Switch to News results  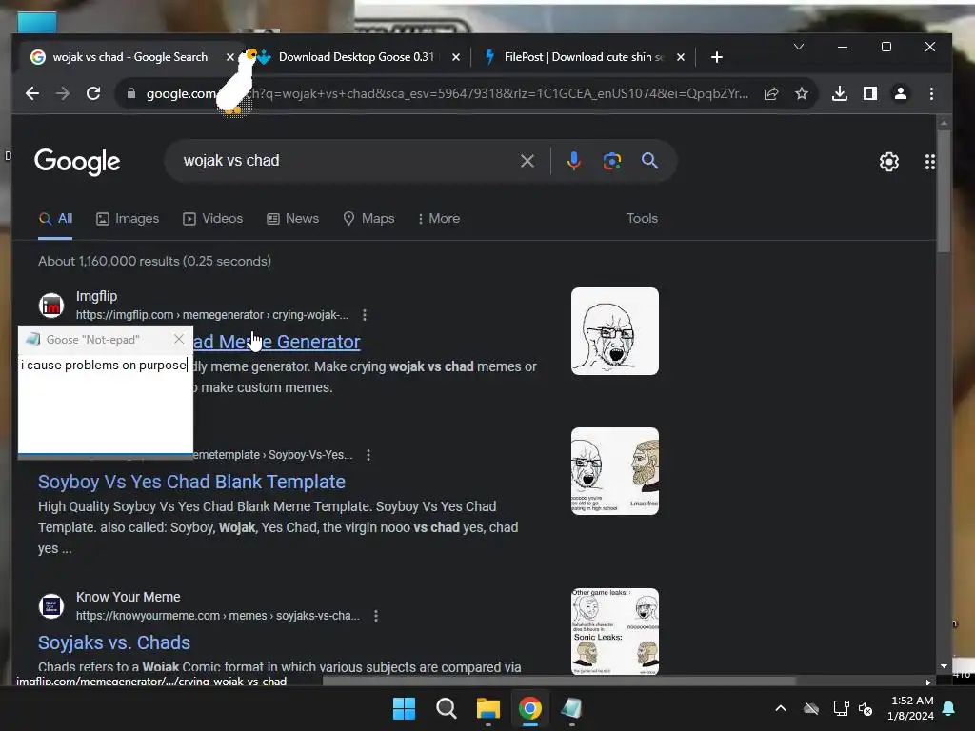pyautogui.click(x=293, y=219)
